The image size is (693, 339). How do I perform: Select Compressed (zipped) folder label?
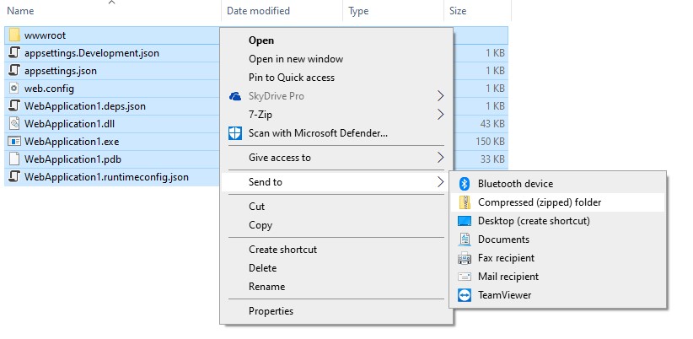pyautogui.click(x=540, y=202)
